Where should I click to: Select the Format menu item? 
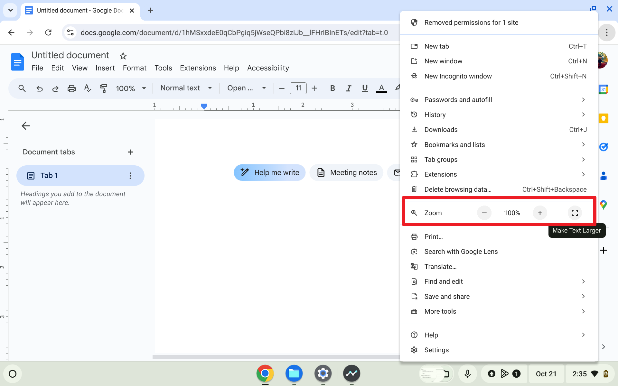point(134,68)
